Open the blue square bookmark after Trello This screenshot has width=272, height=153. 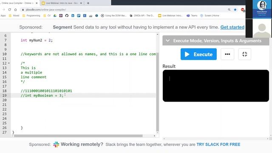click(85, 16)
